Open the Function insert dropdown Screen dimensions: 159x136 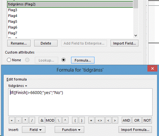coord(70,130)
